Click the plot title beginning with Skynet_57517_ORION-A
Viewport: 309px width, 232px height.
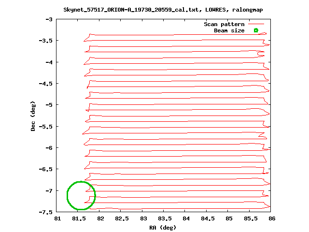click(x=163, y=10)
